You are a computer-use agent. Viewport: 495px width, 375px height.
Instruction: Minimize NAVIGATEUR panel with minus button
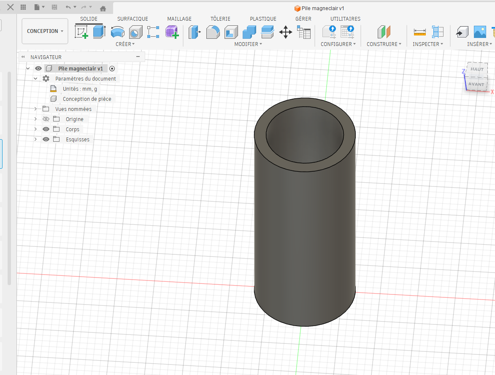pyautogui.click(x=138, y=57)
